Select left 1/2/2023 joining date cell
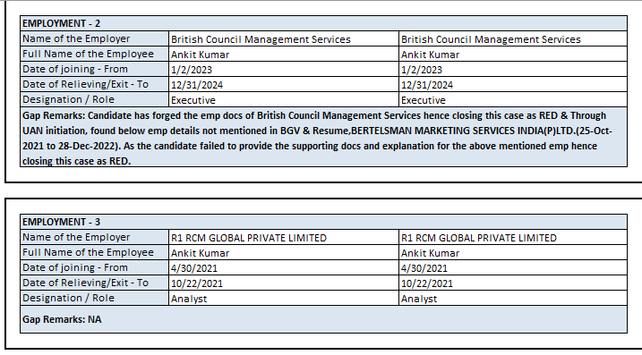 (x=283, y=69)
